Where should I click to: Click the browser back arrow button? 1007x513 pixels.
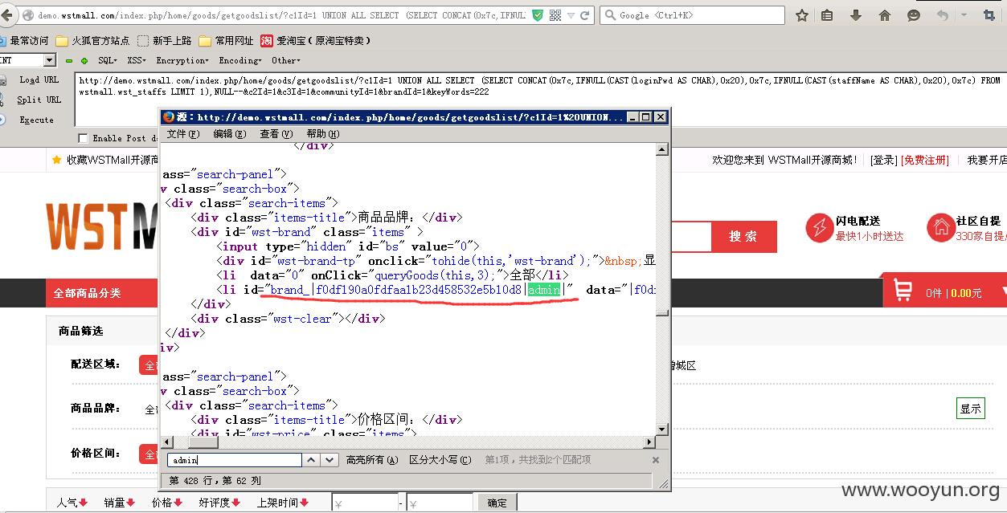click(x=6, y=15)
